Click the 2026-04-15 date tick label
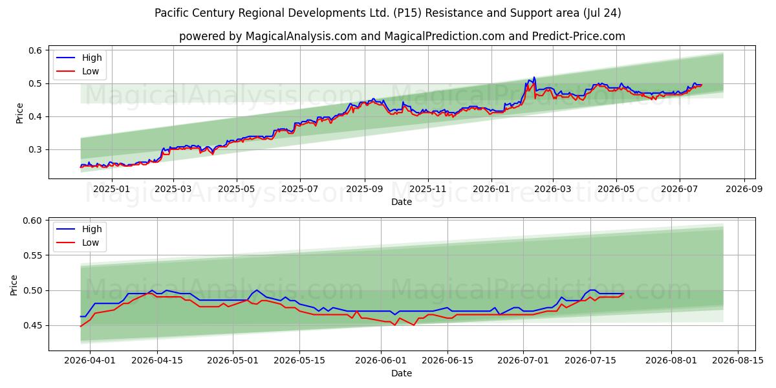Image resolution: width=776 pixels, height=388 pixels. [156, 360]
